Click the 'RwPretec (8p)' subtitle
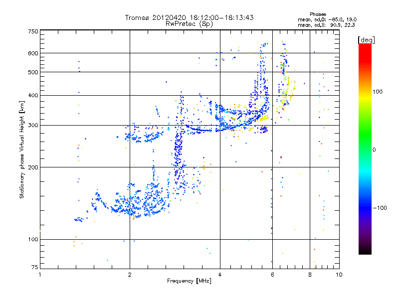The image size is (399, 299). (189, 24)
